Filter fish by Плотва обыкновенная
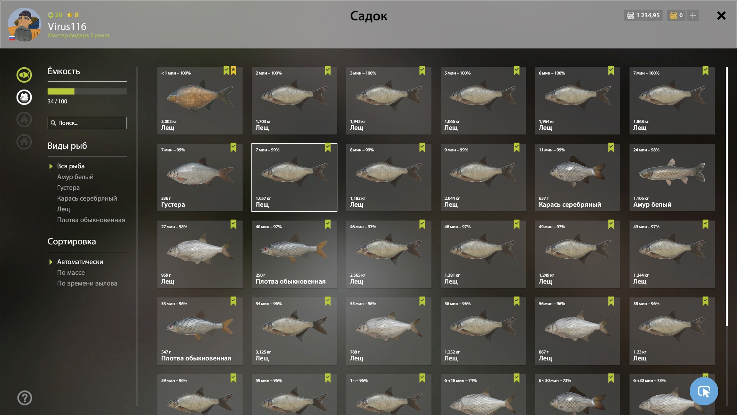737x415 pixels. (91, 220)
